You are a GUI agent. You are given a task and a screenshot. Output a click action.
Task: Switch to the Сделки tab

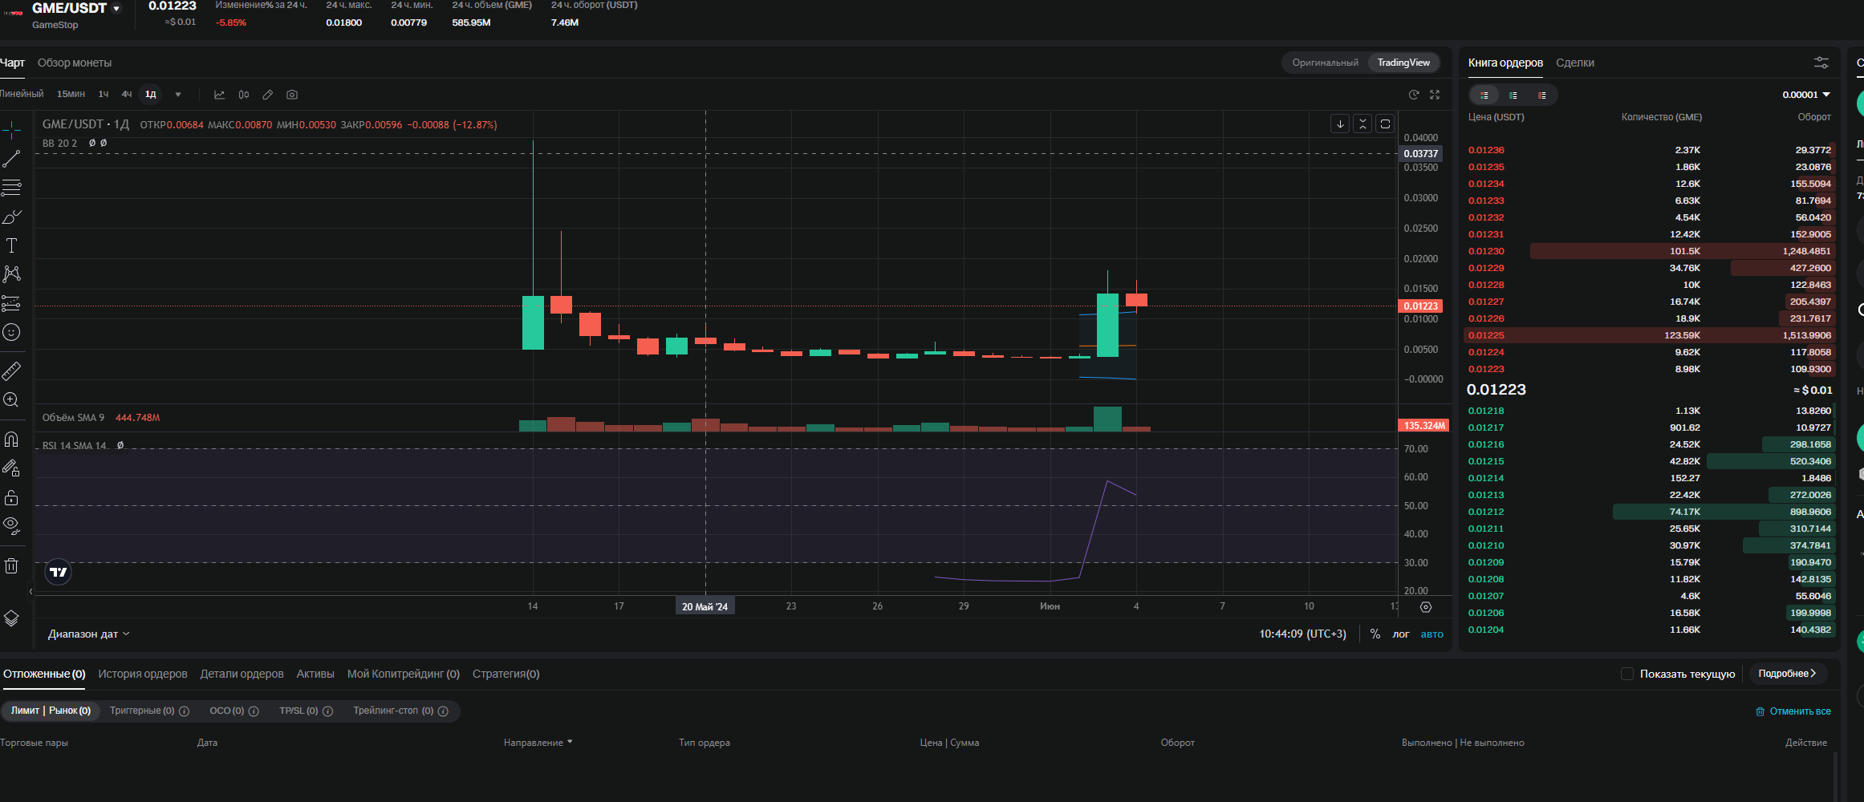(x=1575, y=63)
